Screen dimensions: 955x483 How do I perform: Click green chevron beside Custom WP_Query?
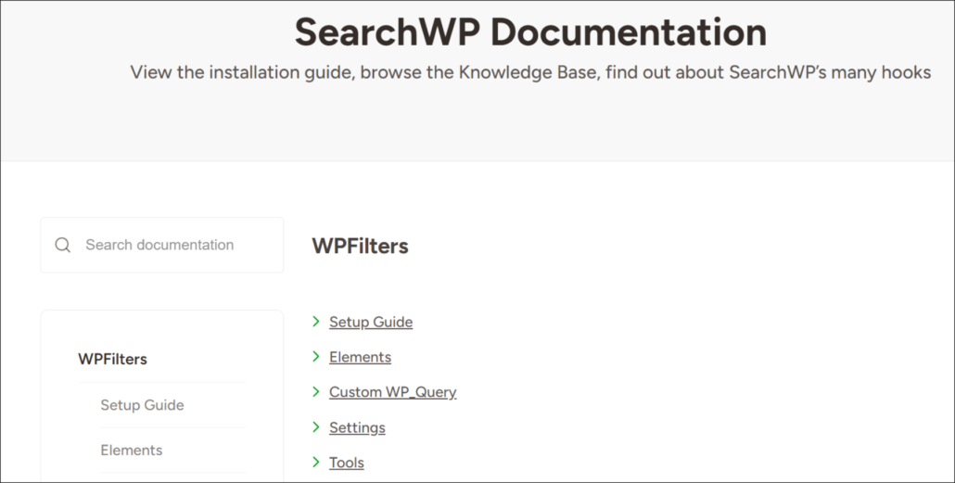[316, 391]
